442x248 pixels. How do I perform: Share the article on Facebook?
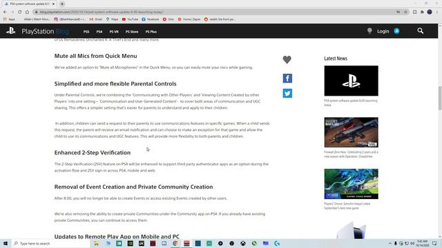point(287,78)
